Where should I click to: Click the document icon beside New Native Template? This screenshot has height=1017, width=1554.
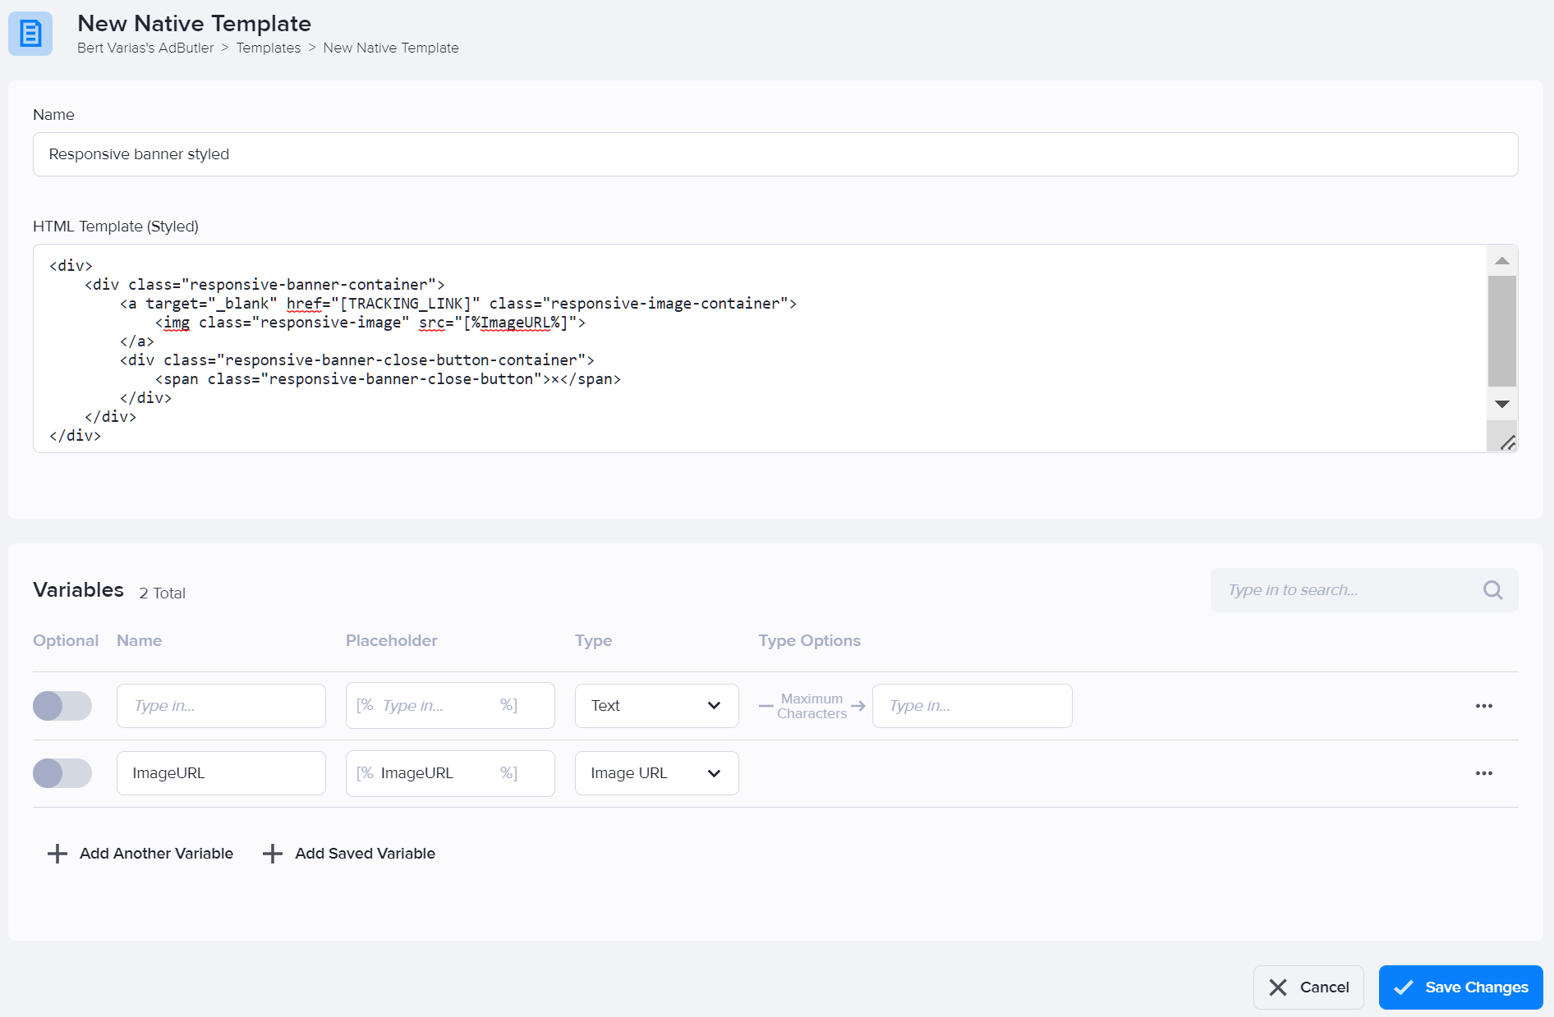[29, 34]
